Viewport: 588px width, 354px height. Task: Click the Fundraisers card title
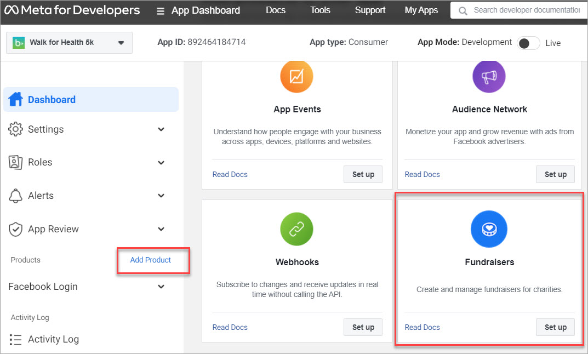[489, 262]
